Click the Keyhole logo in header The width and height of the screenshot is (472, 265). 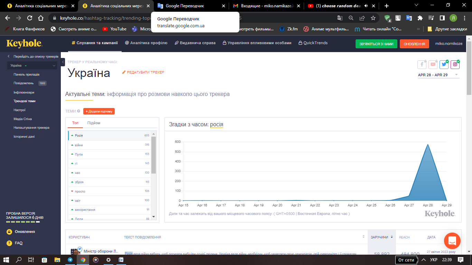click(x=24, y=43)
